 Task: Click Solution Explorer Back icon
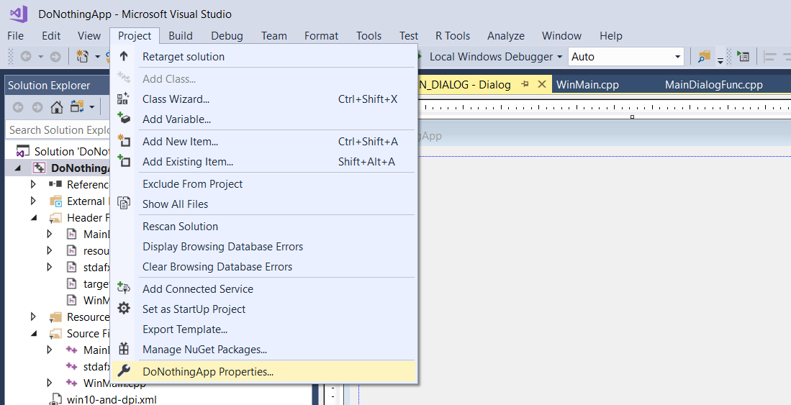pyautogui.click(x=18, y=107)
